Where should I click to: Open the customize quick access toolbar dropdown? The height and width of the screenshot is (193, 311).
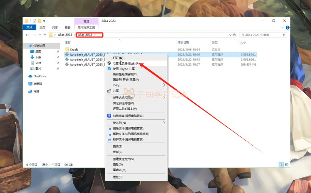(x=44, y=21)
